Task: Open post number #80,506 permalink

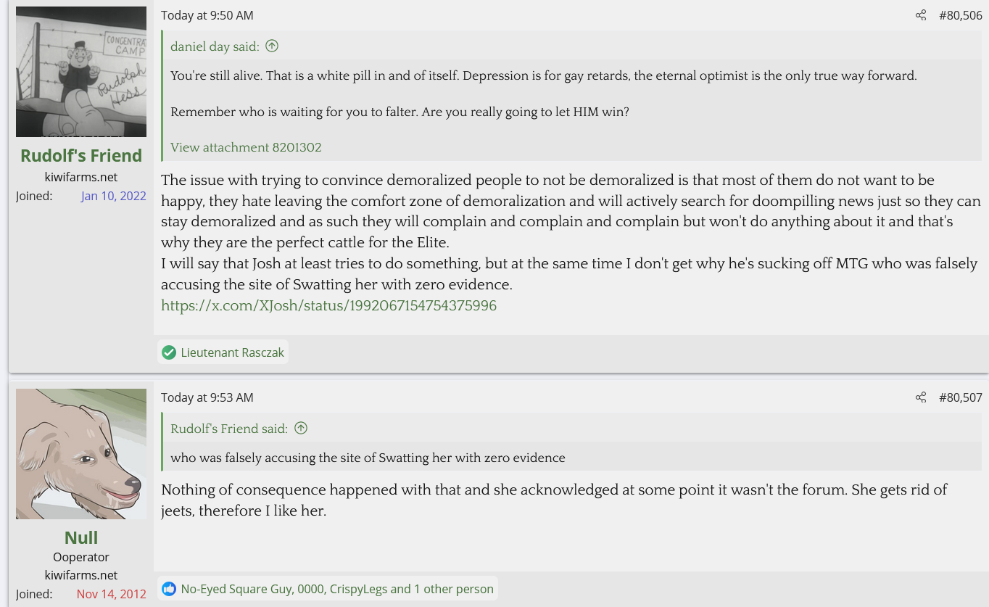Action: (x=960, y=15)
